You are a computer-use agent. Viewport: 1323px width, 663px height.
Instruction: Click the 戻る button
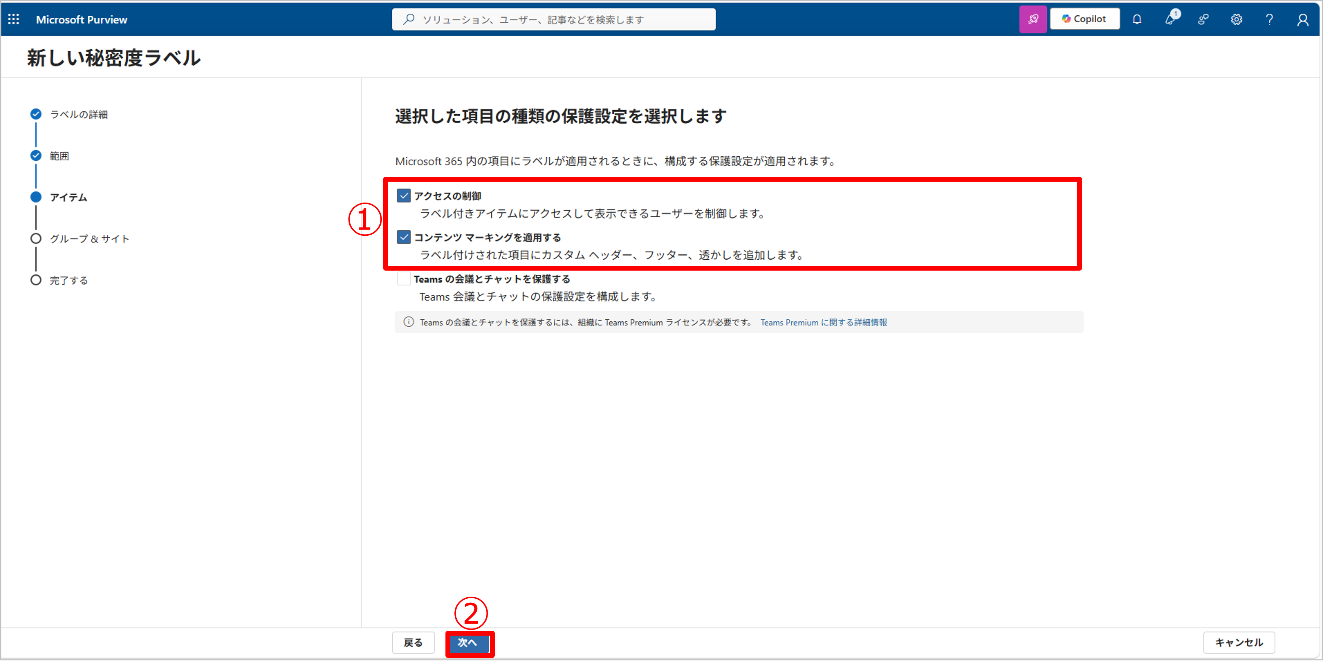414,642
